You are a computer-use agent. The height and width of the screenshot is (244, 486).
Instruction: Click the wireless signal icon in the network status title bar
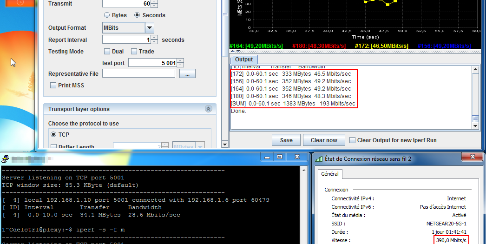(318, 159)
